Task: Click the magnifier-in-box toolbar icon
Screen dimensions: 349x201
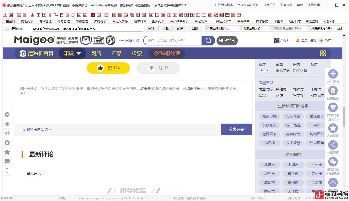Action: 216,15
